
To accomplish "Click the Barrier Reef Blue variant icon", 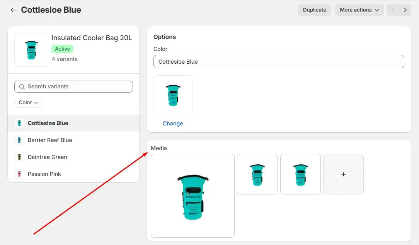I will click(x=19, y=140).
